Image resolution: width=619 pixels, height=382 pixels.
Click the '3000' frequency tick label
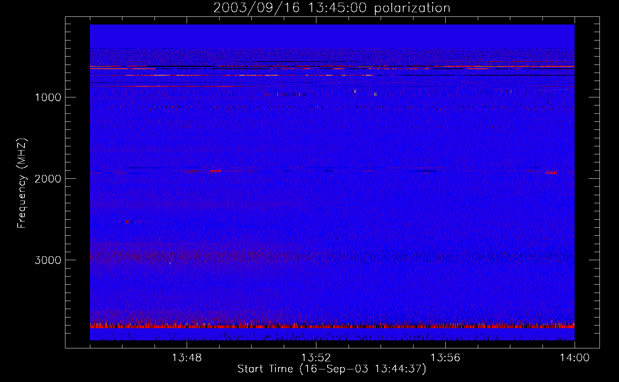point(48,260)
